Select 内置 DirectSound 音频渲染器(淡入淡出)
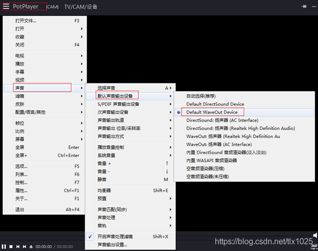Screen dimensions: 318x251 (244, 152)
